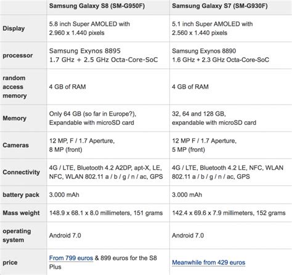This screenshot has height=275, width=292.
Task: Click the 'battery pack' row label
Action: click(21, 194)
